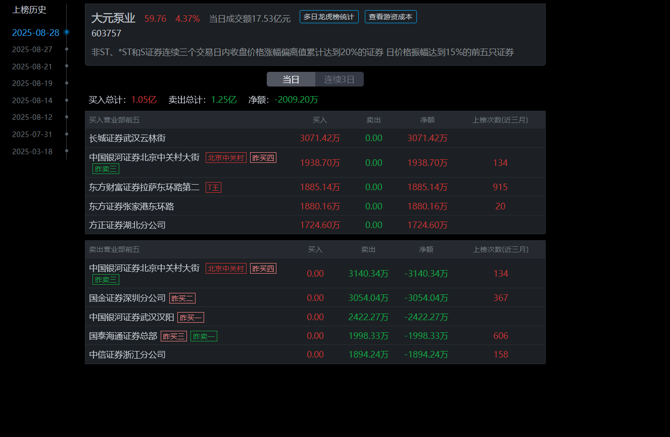Open 长城证券武汉云林街 in buy list

point(127,138)
